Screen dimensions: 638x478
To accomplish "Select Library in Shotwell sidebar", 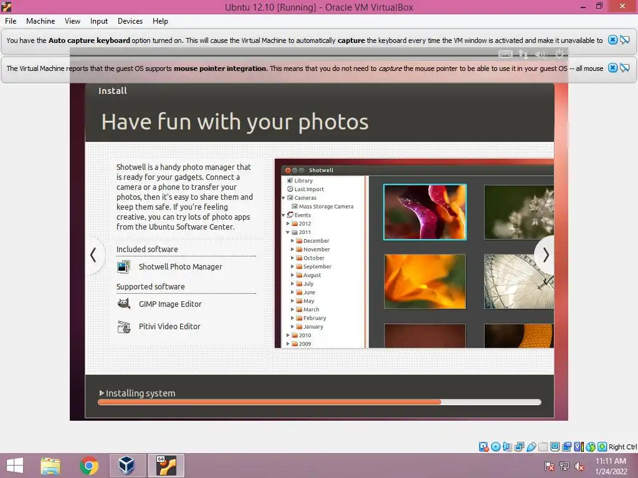I will (x=300, y=180).
